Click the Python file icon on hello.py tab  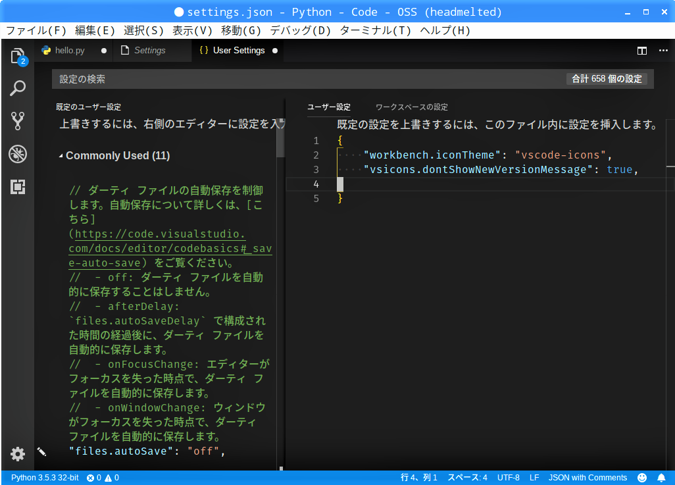click(x=46, y=51)
